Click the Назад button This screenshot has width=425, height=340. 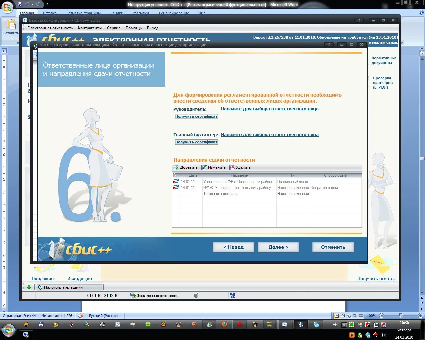(233, 247)
